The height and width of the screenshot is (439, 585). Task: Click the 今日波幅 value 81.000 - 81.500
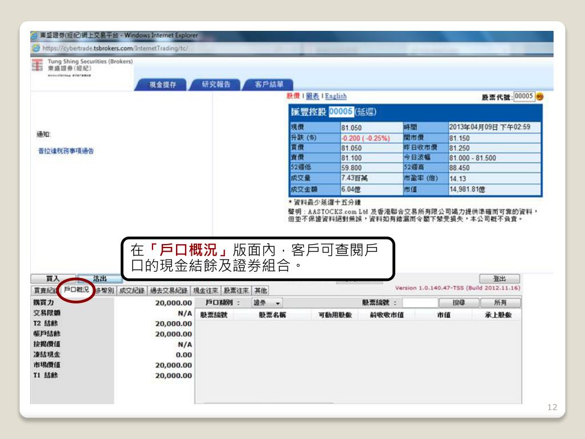click(472, 158)
